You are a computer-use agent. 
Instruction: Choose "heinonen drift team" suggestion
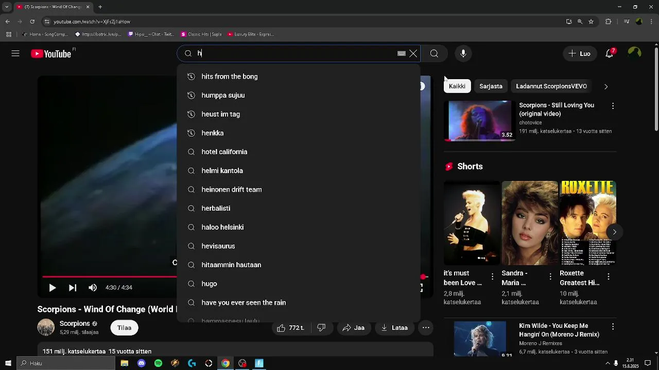tap(299, 190)
